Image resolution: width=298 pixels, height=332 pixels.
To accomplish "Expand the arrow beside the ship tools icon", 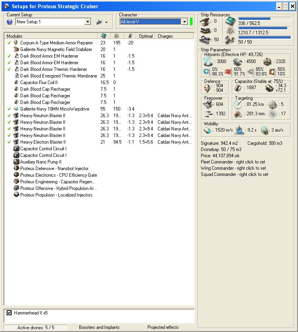I will tap(106, 22).
